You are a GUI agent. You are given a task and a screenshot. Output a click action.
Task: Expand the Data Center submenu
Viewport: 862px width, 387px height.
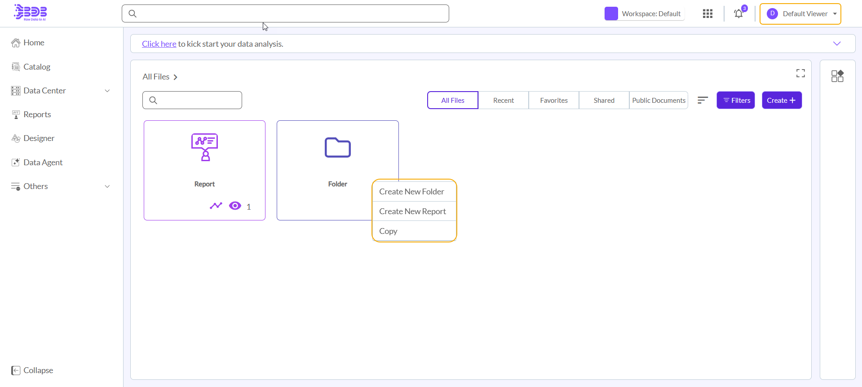[x=107, y=91]
